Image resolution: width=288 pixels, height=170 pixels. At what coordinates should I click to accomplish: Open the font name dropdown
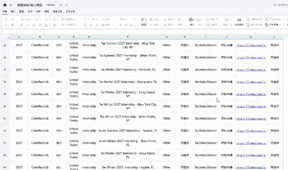point(26,19)
